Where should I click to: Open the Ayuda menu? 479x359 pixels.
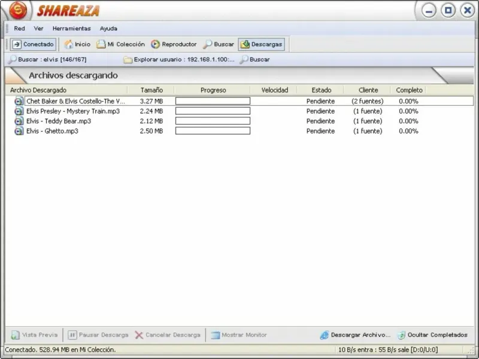coord(108,28)
